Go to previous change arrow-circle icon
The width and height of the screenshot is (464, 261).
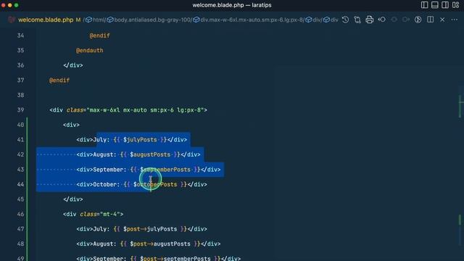pyautogui.click(x=382, y=20)
